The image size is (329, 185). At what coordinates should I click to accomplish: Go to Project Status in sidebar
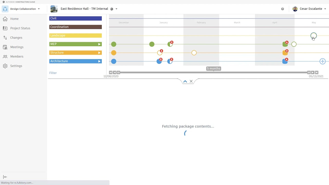[20, 28]
